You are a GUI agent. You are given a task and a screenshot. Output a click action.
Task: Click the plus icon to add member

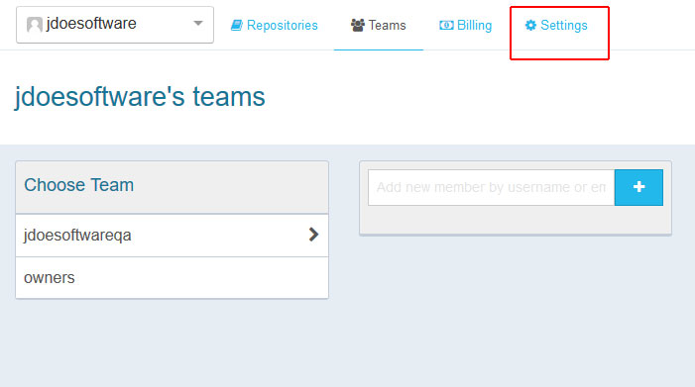click(638, 187)
